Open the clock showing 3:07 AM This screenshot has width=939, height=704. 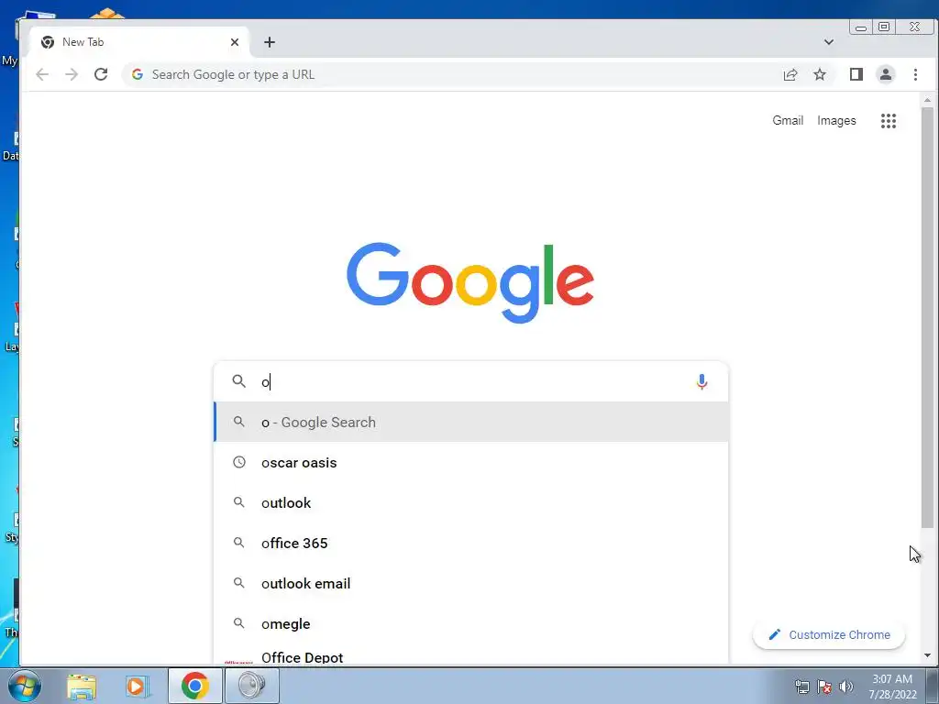pos(892,687)
